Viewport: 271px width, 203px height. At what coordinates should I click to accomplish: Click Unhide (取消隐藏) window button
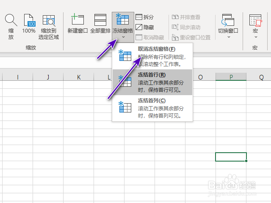coord(149,37)
